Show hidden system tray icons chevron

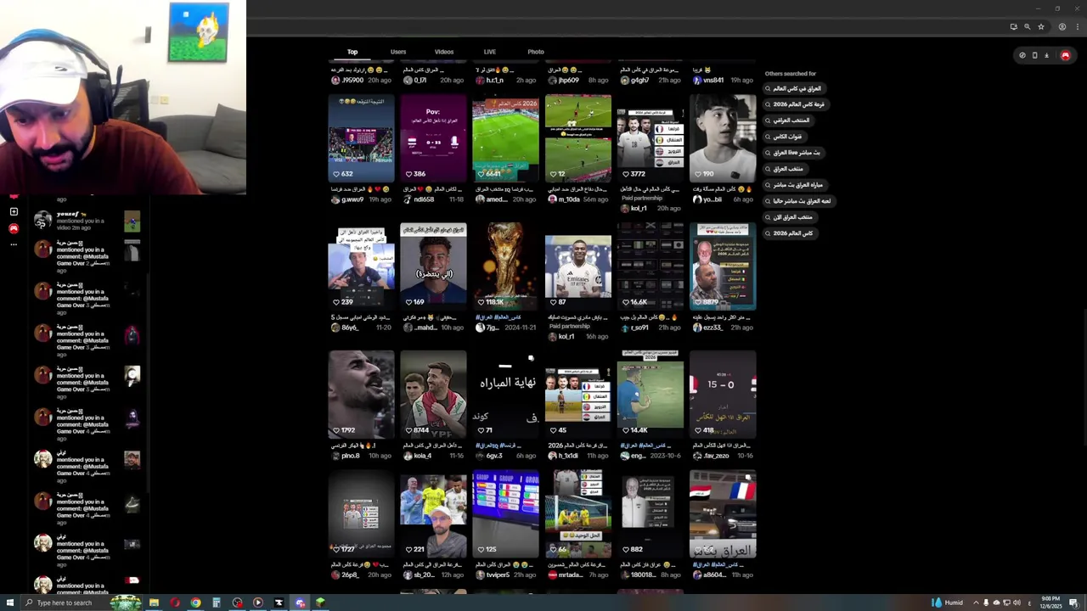click(x=975, y=603)
